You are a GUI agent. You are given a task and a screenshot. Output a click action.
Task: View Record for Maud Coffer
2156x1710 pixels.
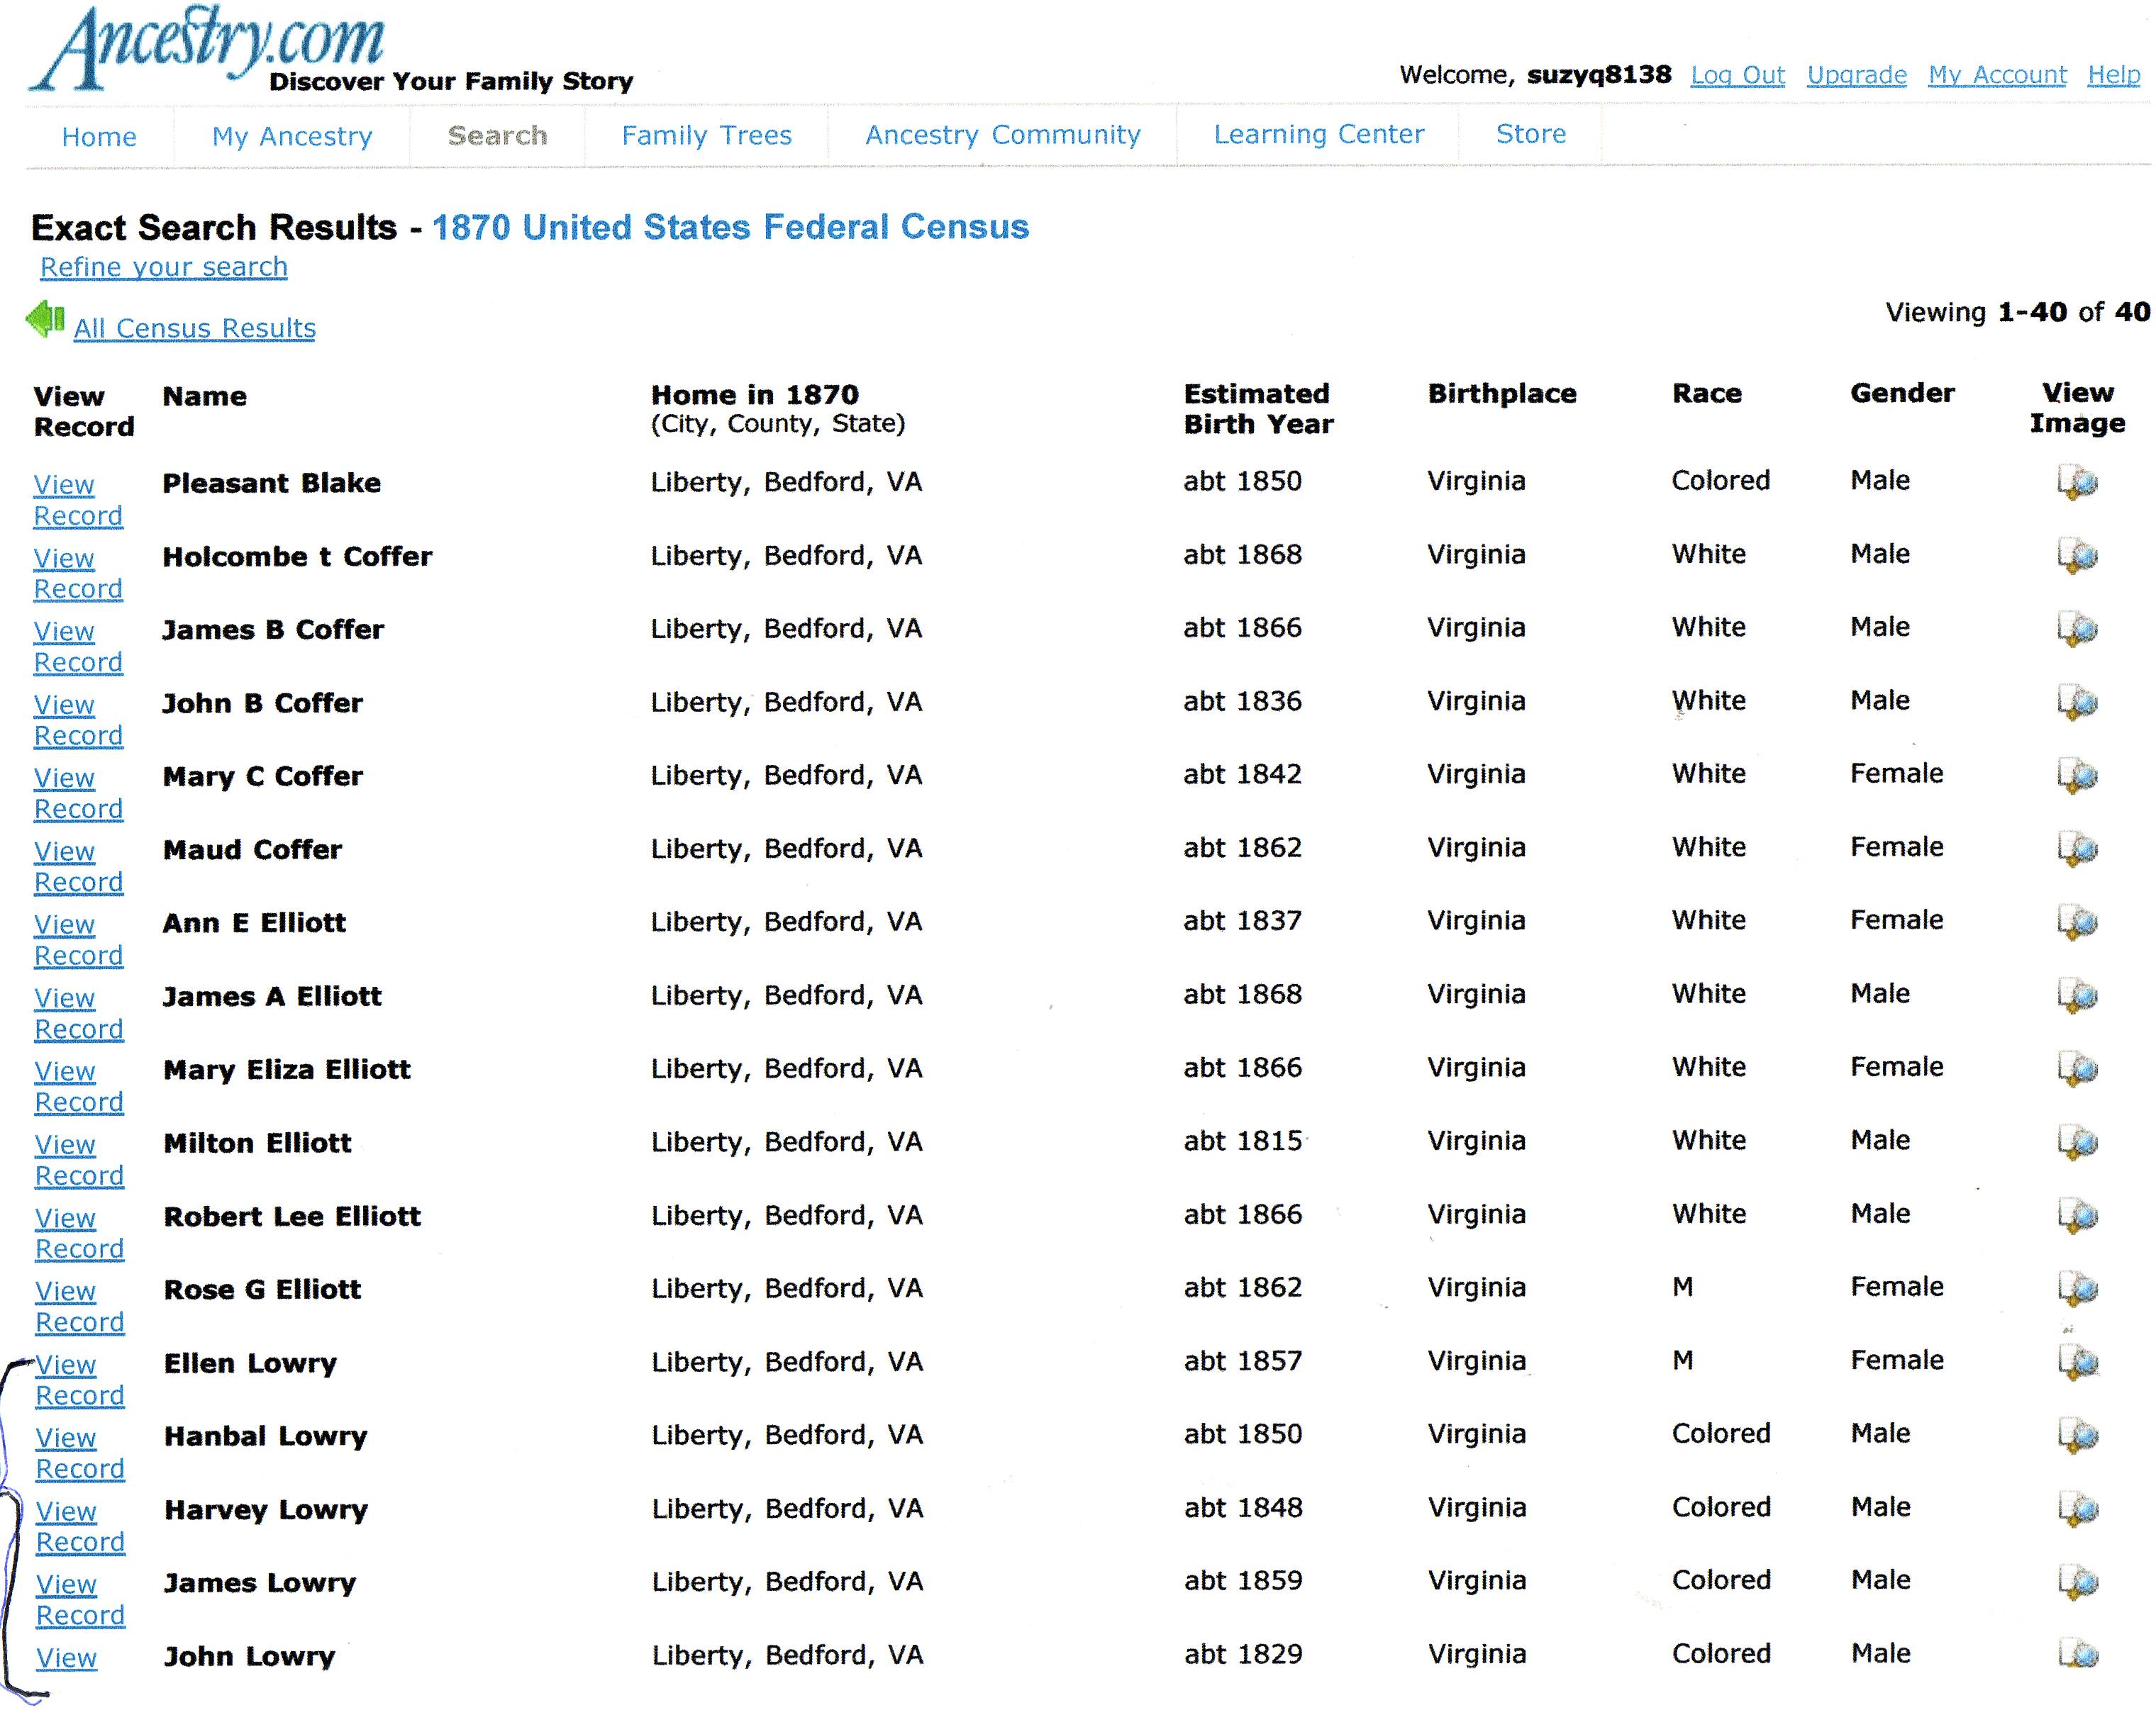[78, 866]
